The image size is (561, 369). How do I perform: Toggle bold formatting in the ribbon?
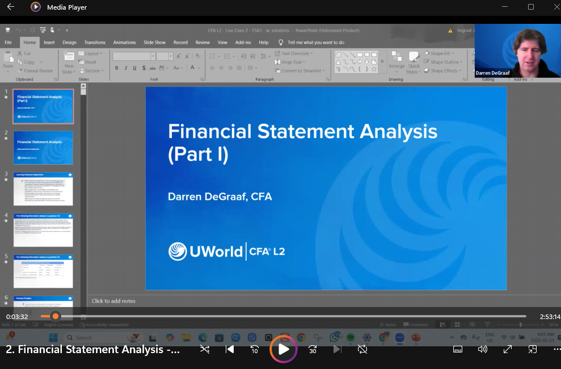click(x=117, y=68)
